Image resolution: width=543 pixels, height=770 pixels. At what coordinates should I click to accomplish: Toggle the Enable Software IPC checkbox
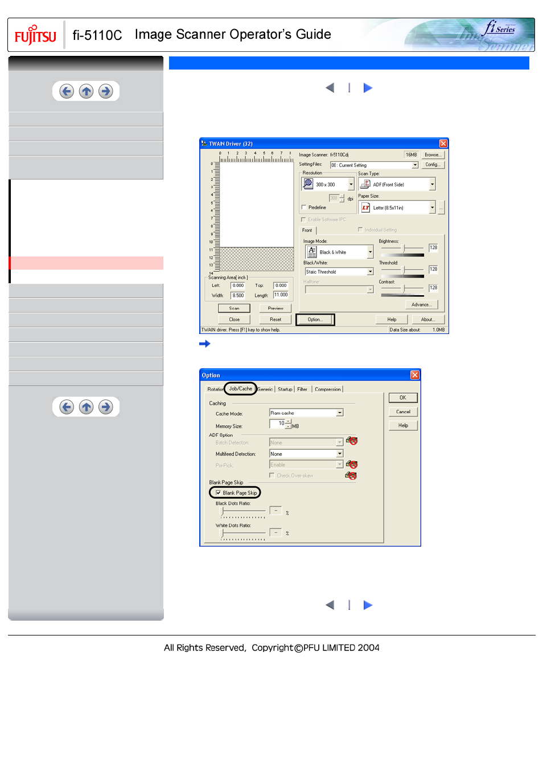(x=303, y=219)
